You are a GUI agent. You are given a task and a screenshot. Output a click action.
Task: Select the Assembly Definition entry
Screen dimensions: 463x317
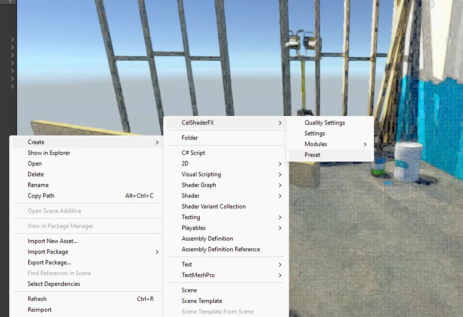pos(226,238)
